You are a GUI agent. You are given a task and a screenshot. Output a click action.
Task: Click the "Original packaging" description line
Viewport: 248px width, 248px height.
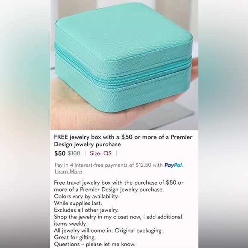(x=108, y=230)
